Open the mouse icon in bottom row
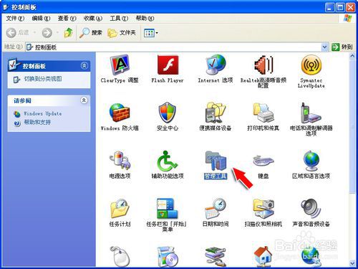The width and height of the screenshot is (358, 269). coord(120,256)
